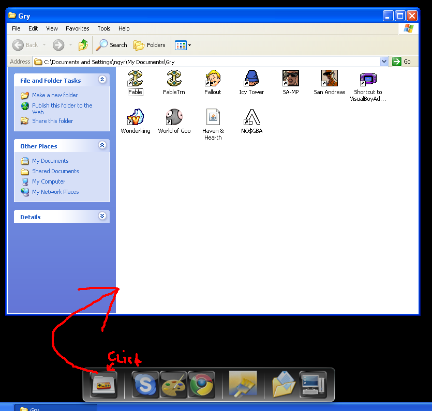The width and height of the screenshot is (432, 411).
Task: Select the San Andreas shortcut
Action: [x=329, y=78]
